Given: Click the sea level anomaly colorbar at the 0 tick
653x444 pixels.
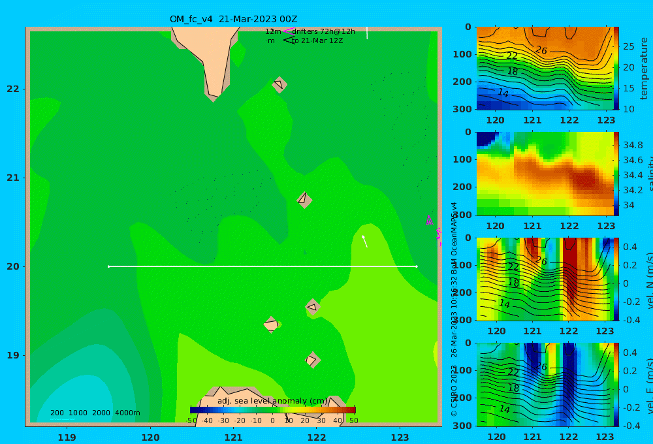Looking at the screenshot, I should click(272, 410).
